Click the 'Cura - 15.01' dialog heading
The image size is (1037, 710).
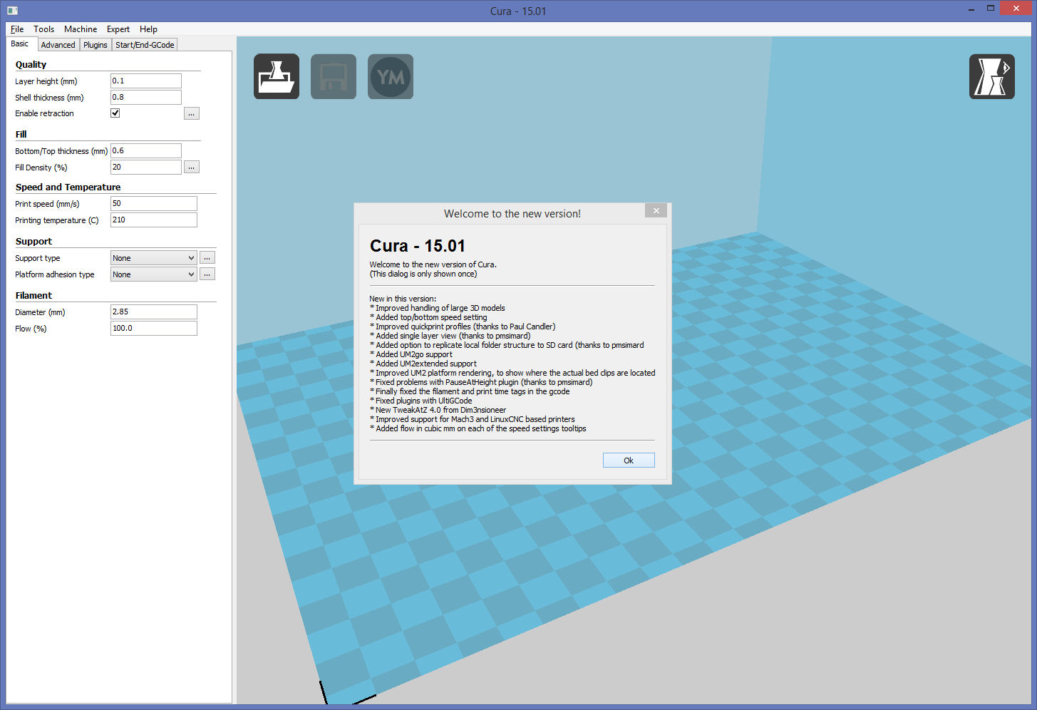(x=418, y=246)
